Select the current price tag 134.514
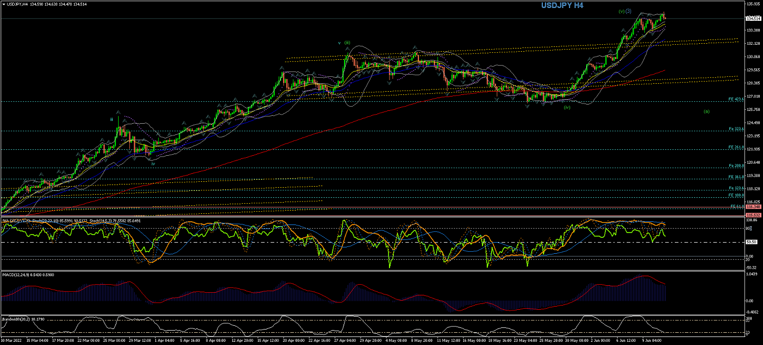 pyautogui.click(x=753, y=19)
